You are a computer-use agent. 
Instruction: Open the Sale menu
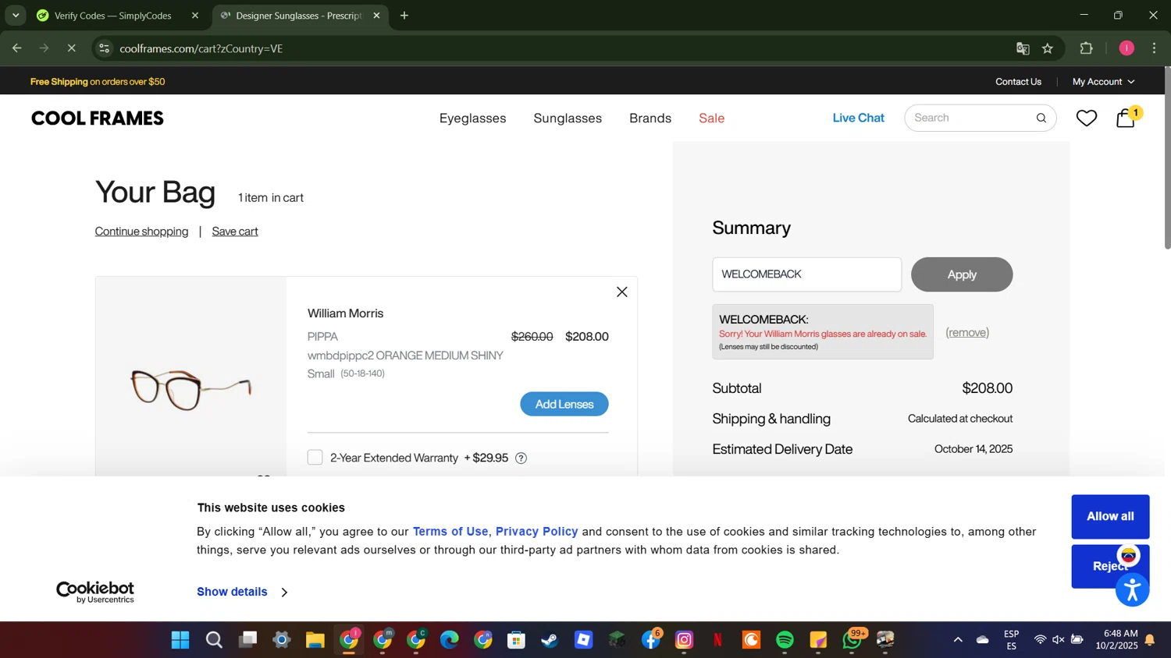click(711, 118)
